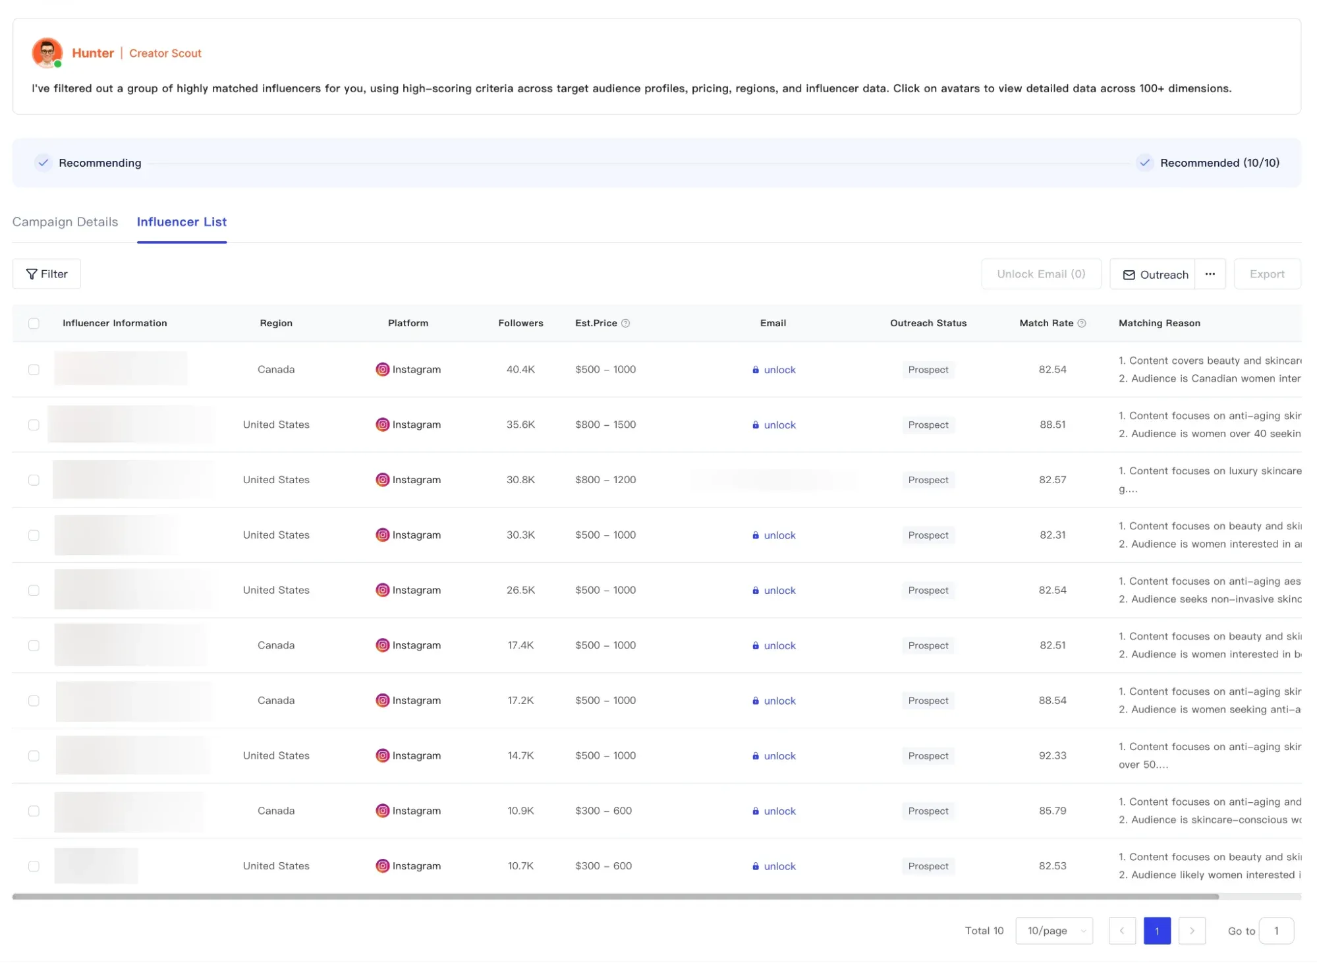The width and height of the screenshot is (1317, 963).
Task: Click unlock link in the 10.9K followers row
Action: click(x=779, y=811)
